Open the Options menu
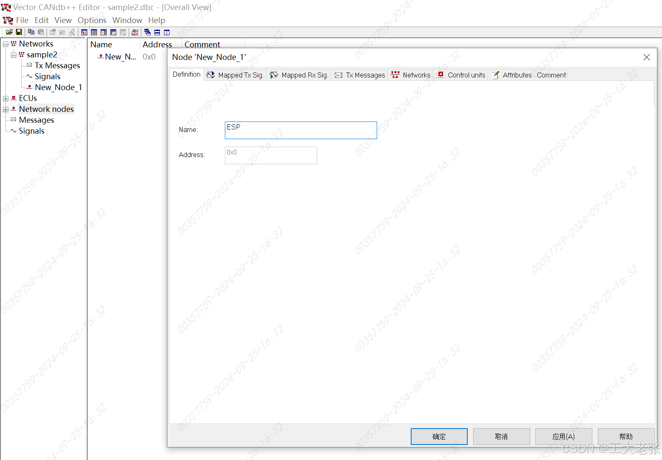This screenshot has width=662, height=460. click(92, 20)
